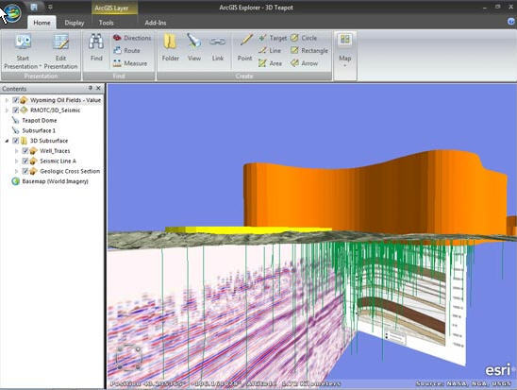Viewport: 517px width, 390px height.
Task: Select the Route tool
Action: [126, 50]
